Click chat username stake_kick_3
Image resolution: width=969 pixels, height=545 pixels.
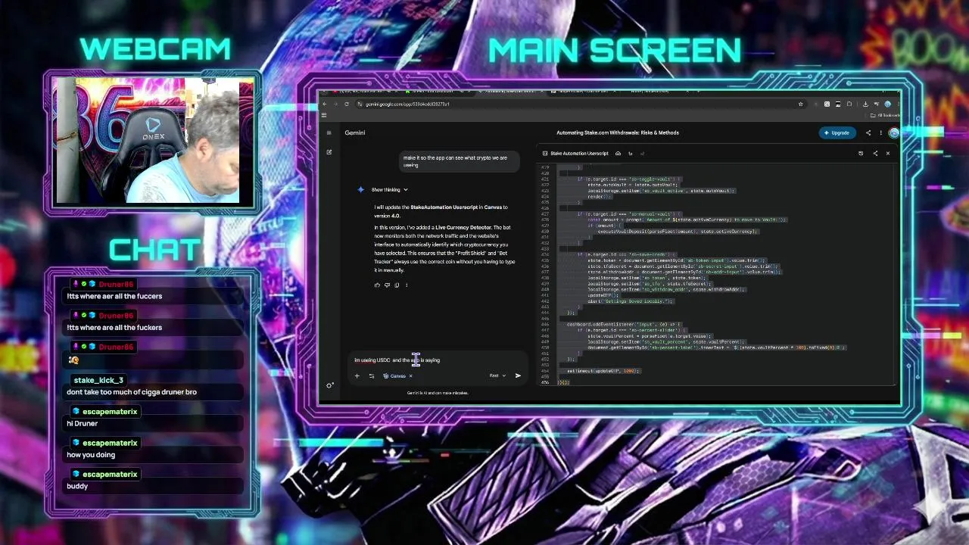coord(98,380)
